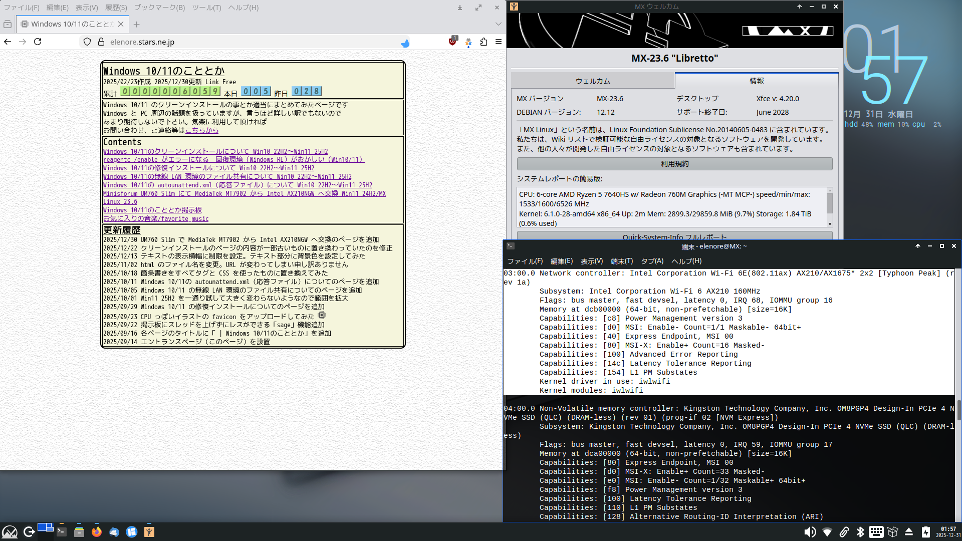Open a terminal from the taskbar launcher
Viewport: 962px width, 541px height.
click(x=62, y=532)
